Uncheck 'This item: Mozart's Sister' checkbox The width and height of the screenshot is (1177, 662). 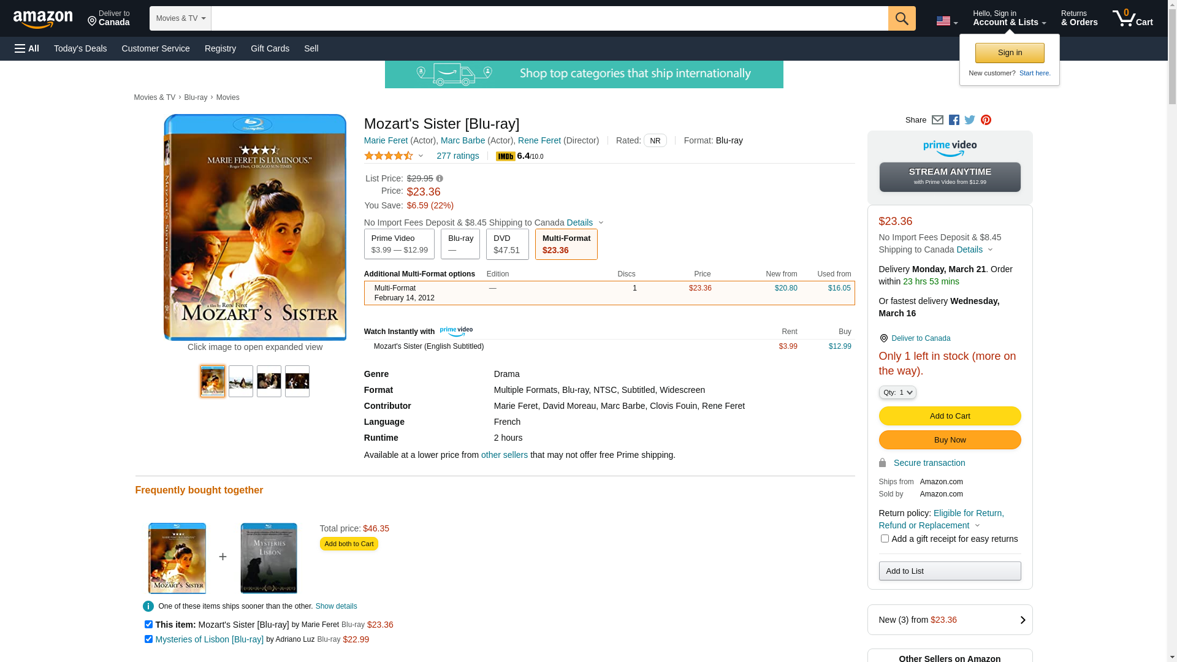[x=148, y=624]
